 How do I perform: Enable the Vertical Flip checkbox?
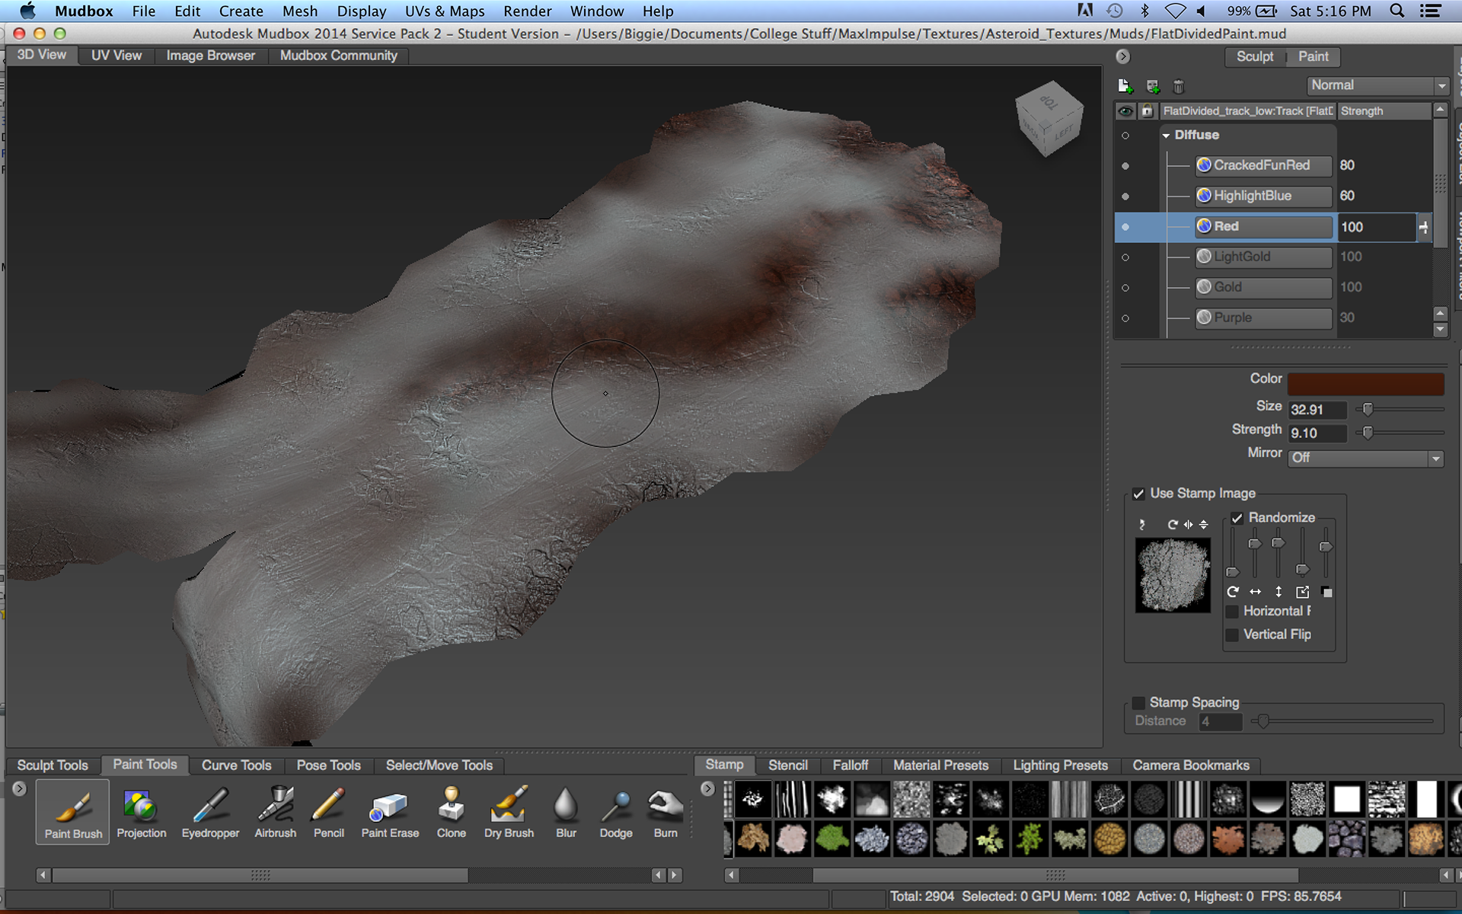click(x=1232, y=634)
